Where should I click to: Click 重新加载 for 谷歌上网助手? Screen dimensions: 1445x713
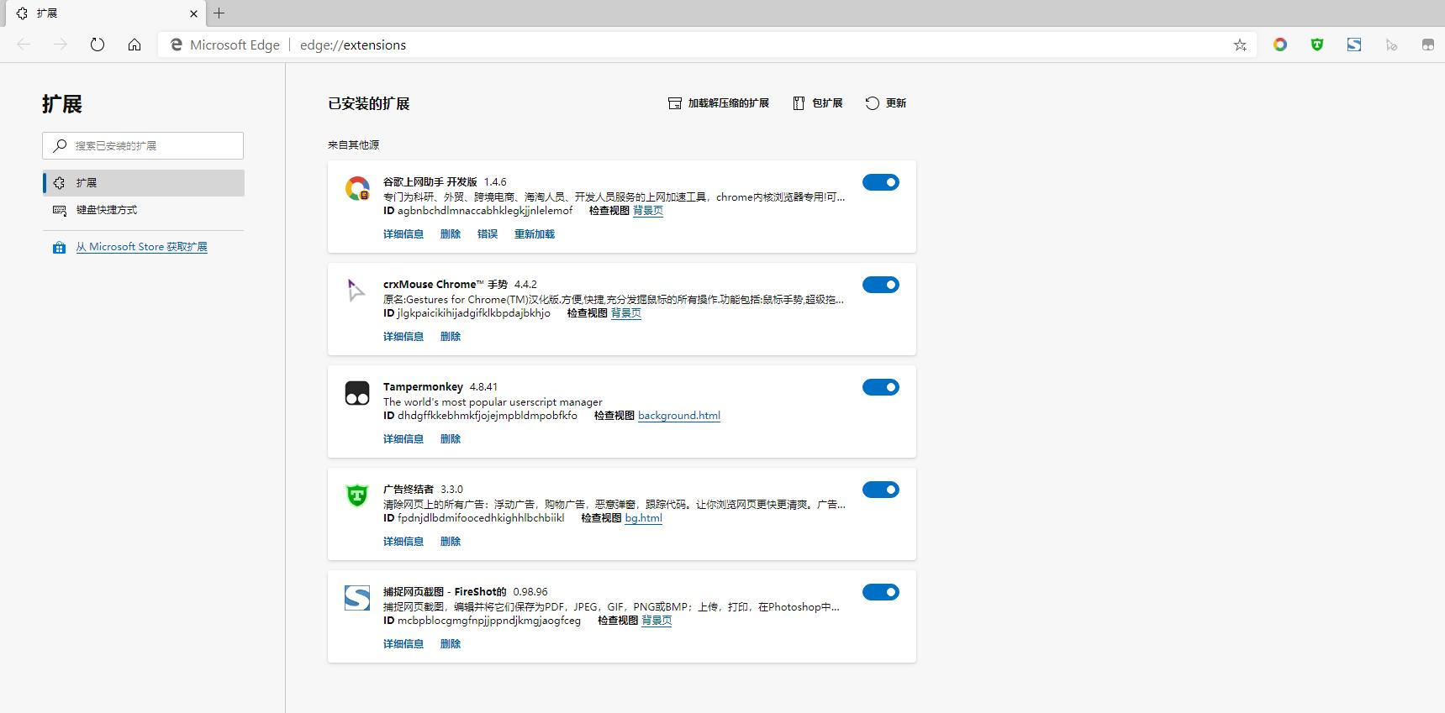(x=535, y=234)
